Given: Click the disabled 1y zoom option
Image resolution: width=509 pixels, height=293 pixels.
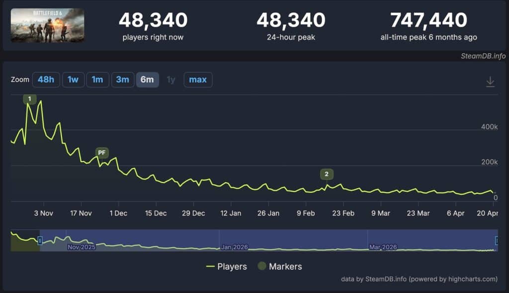Looking at the screenshot, I should [171, 80].
